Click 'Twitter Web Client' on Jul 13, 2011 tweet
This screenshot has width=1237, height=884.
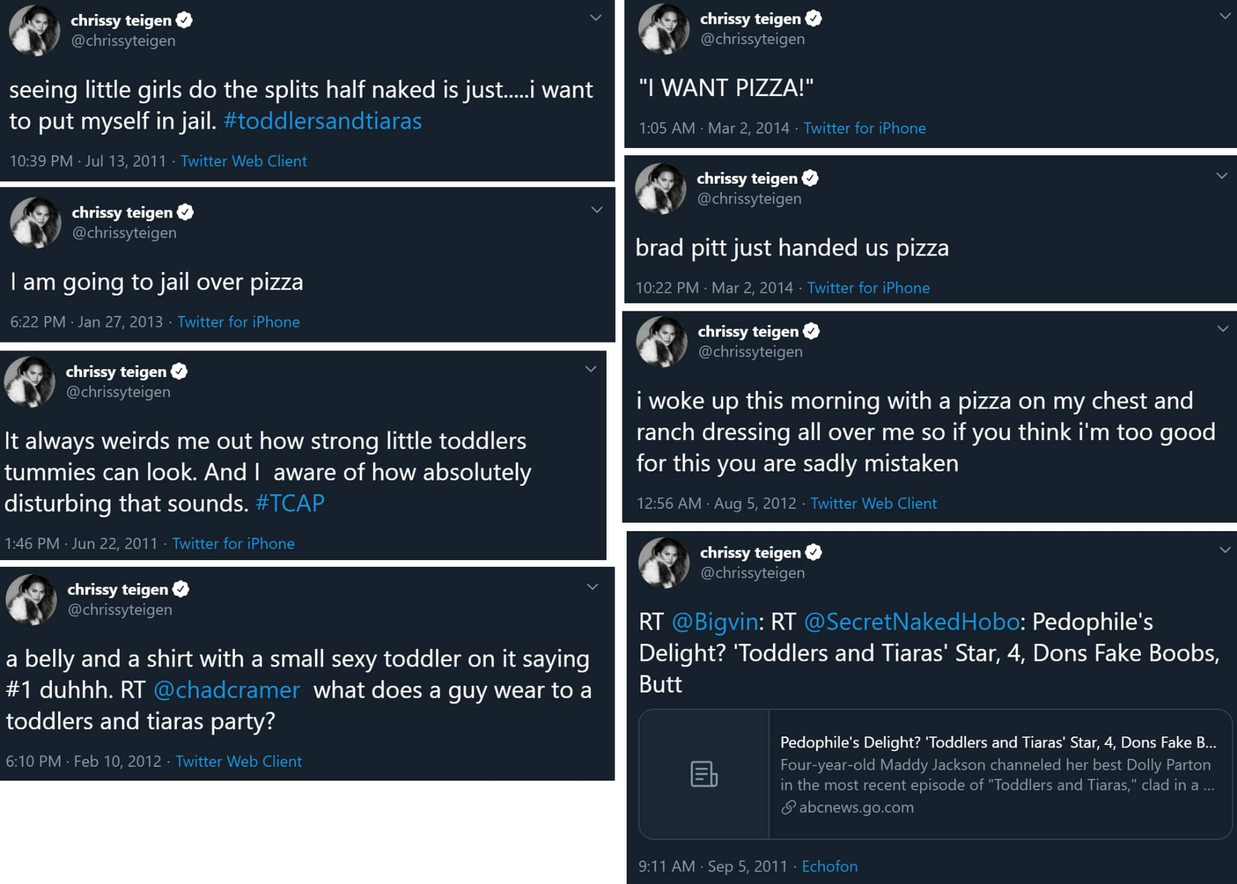click(x=244, y=161)
